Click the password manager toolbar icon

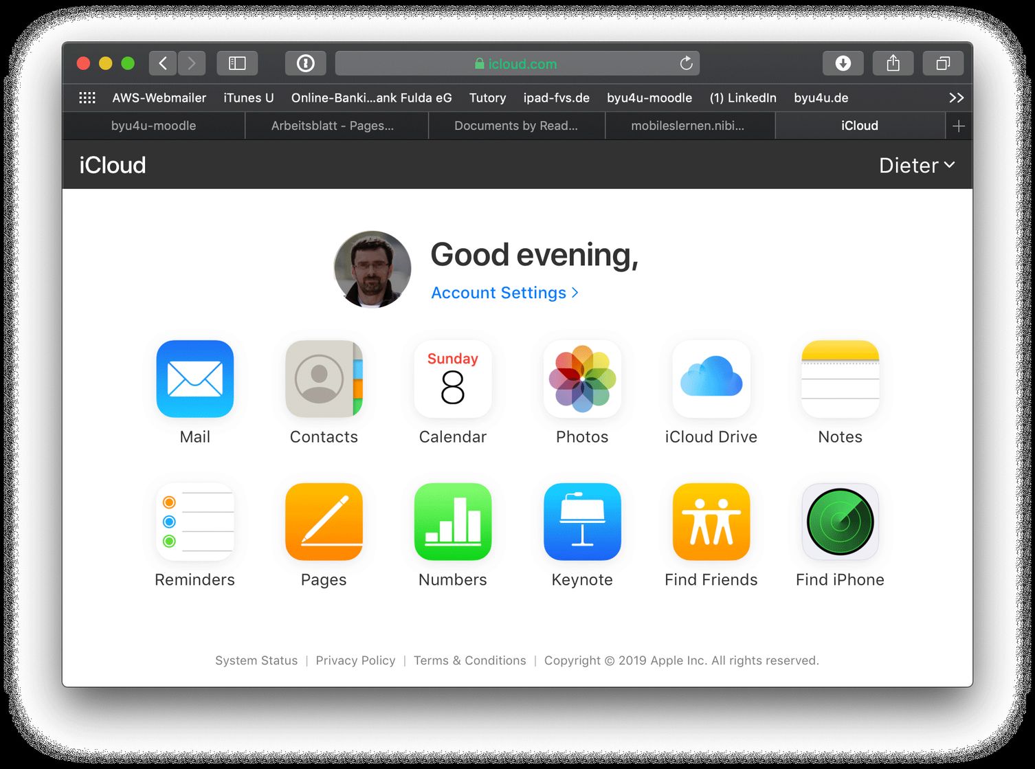coord(306,63)
